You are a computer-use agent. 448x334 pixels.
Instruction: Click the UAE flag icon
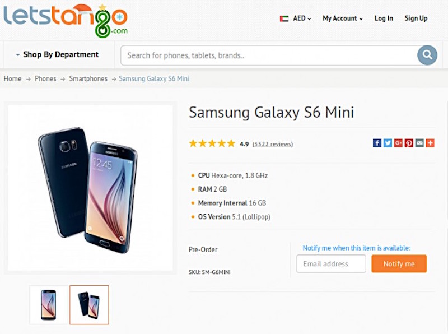point(283,18)
